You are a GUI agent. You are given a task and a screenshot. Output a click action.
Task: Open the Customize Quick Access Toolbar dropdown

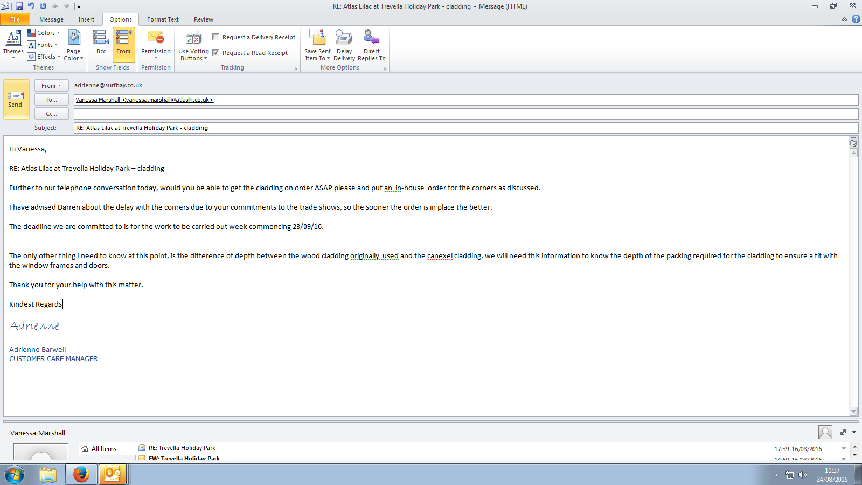(x=79, y=6)
